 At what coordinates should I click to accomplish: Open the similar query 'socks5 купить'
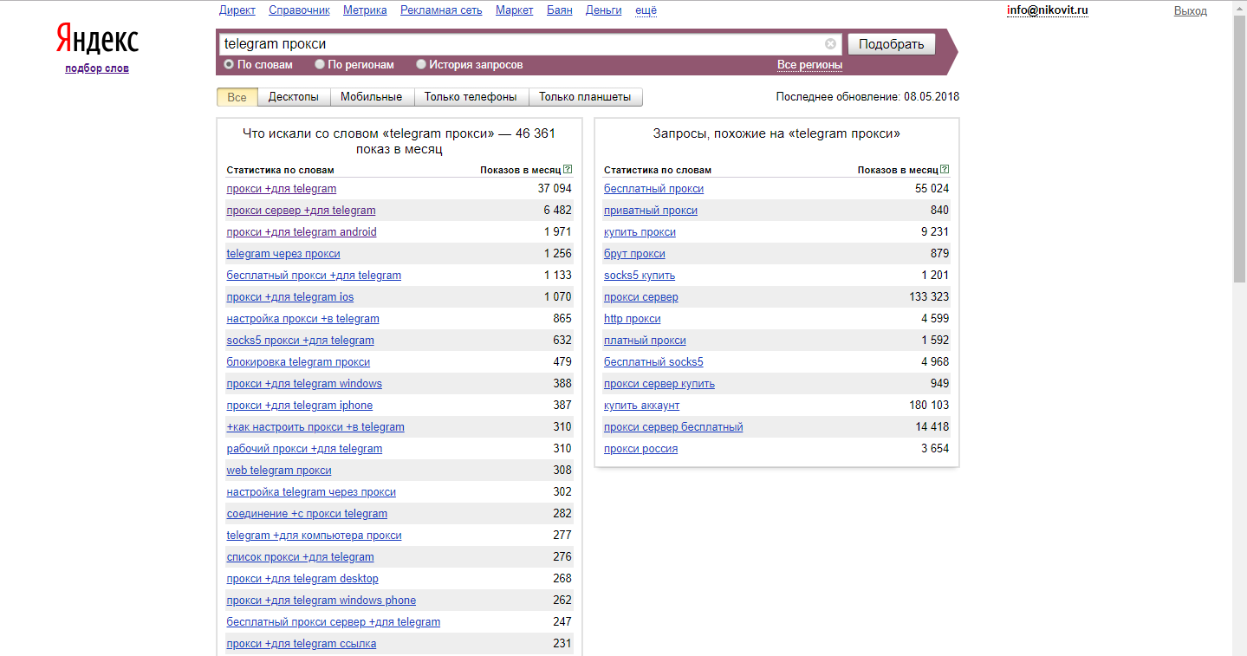point(640,276)
